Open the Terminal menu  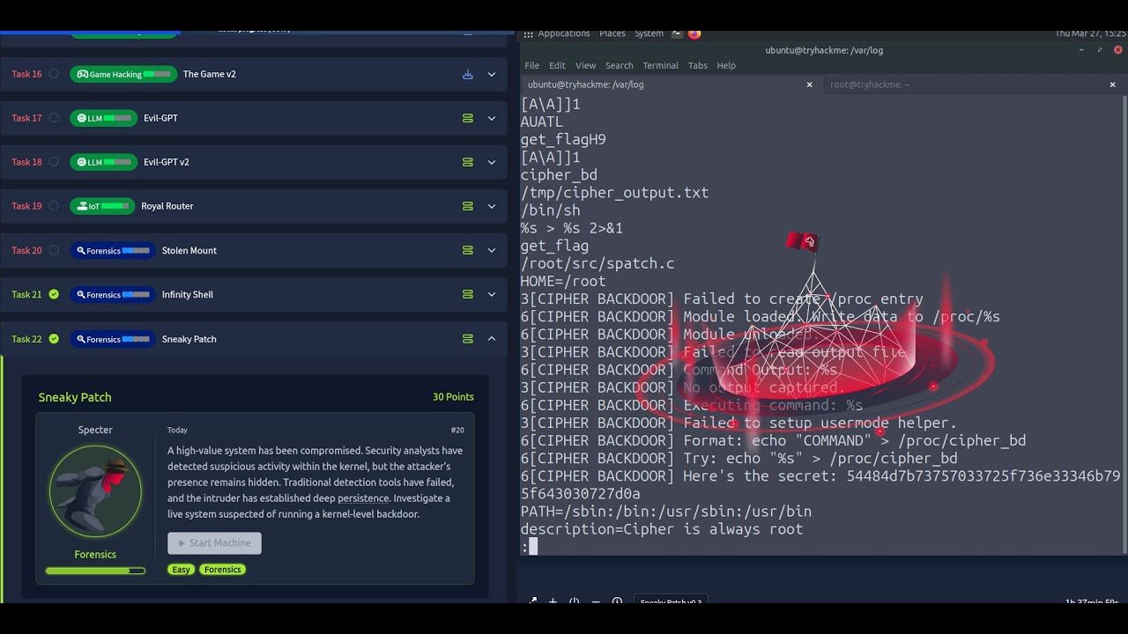pyautogui.click(x=660, y=65)
